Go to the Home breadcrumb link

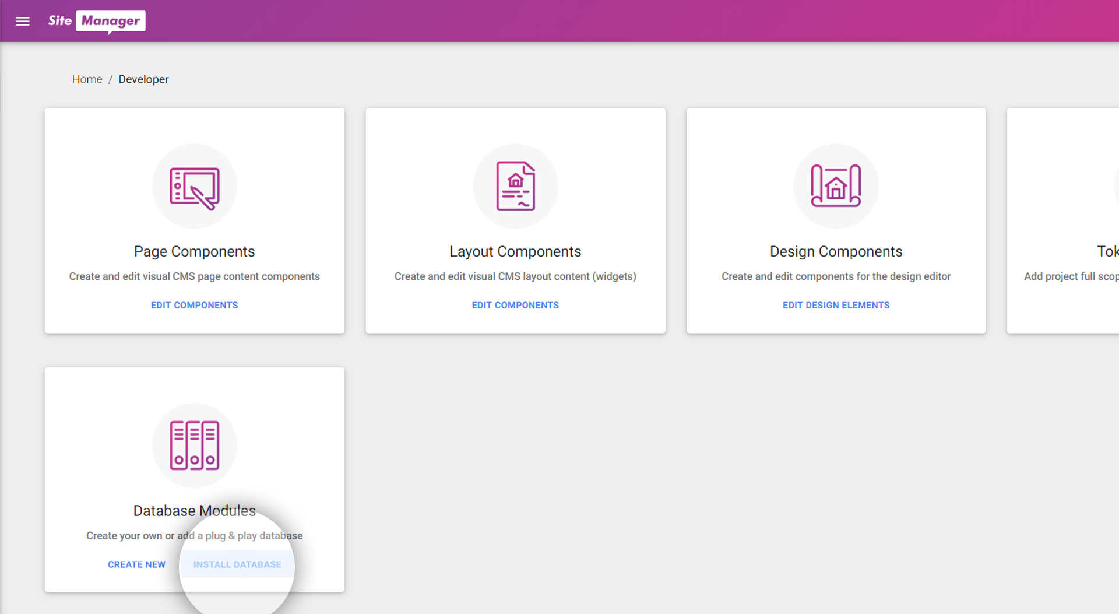(87, 79)
